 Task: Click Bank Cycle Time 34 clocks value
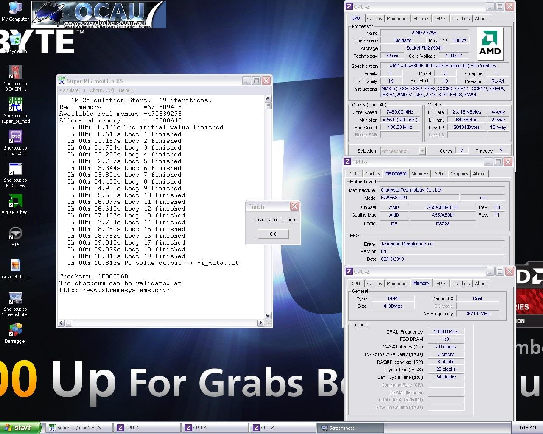[x=446, y=377]
